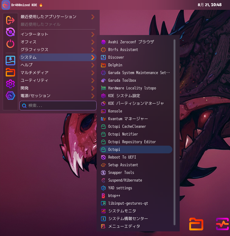Open the マルチメディア menu category
The image size is (230, 236).
click(58, 73)
